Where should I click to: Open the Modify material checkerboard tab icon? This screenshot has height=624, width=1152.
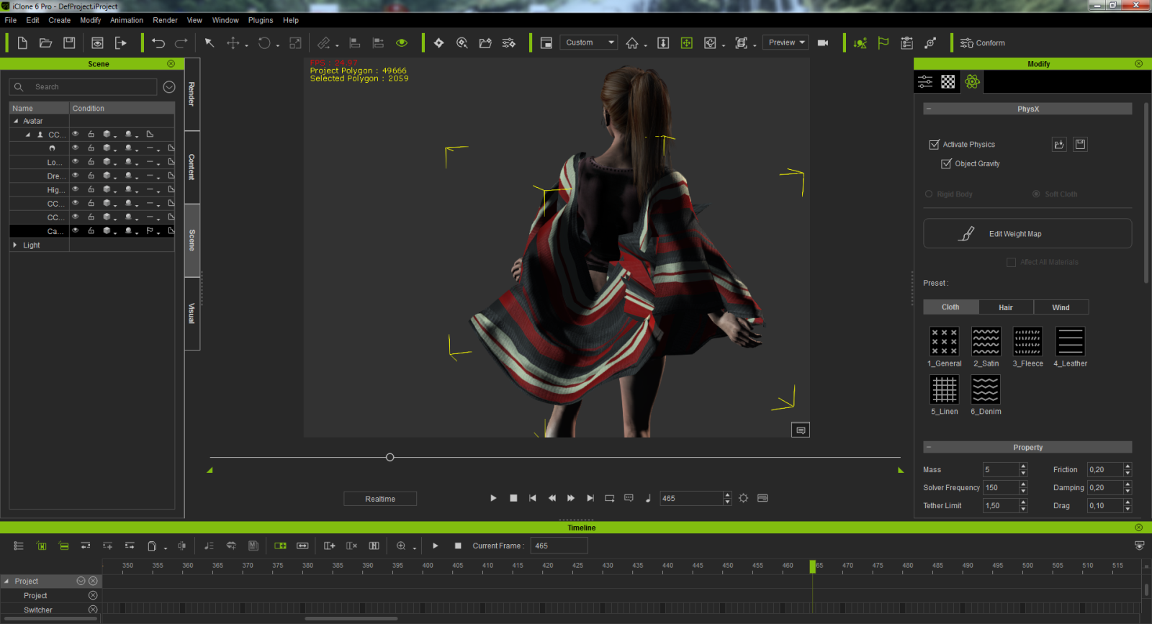948,82
